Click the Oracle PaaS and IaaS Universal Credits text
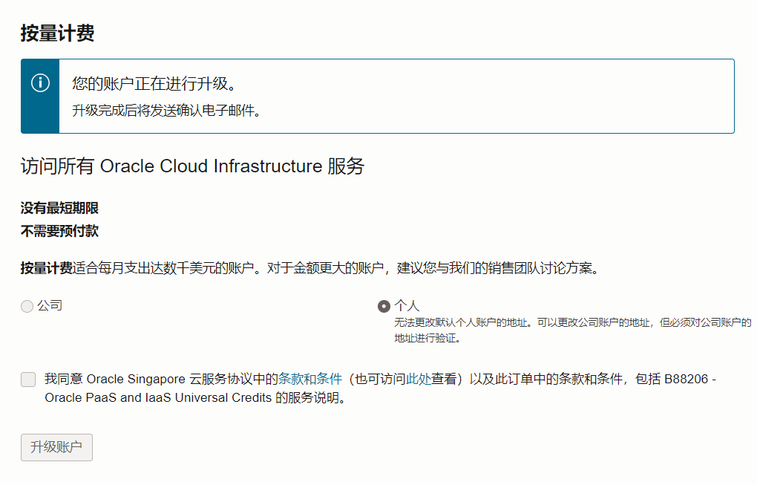Image resolution: width=757 pixels, height=485 pixels. 158,397
